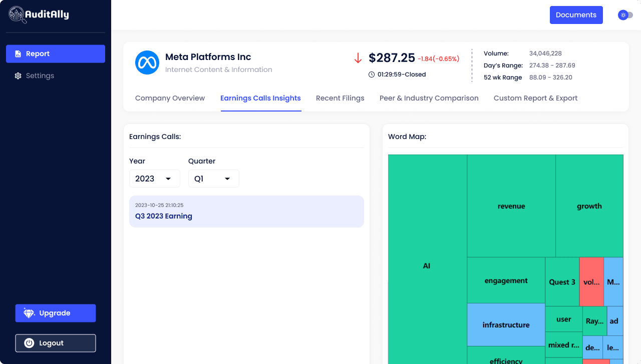Select the growth block in word map
Image resolution: width=641 pixels, height=364 pixels.
pos(589,206)
